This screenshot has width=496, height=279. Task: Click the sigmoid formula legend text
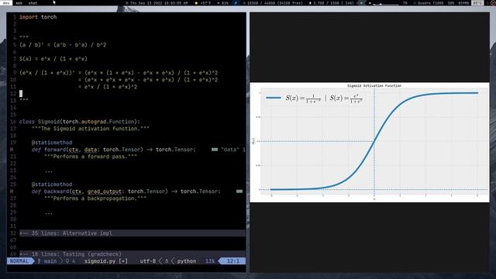[324, 98]
